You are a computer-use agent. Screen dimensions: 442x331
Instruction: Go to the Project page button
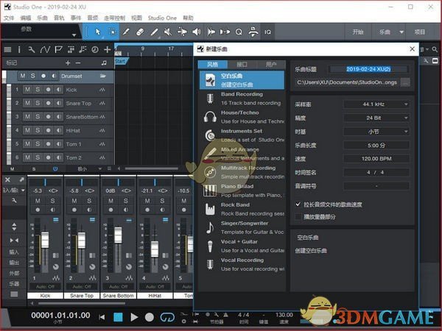[419, 32]
